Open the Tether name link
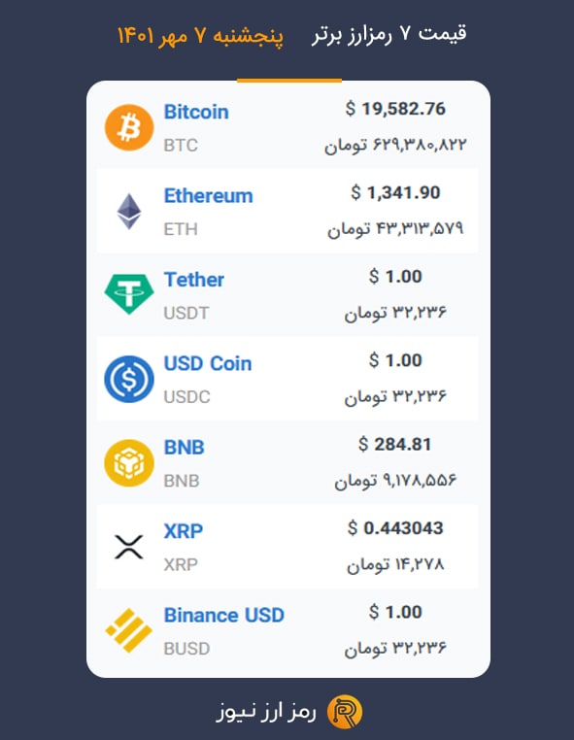Viewport: 574px width, 740px height. pyautogui.click(x=193, y=280)
